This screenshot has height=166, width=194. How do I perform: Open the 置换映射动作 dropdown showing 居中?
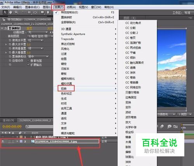38,56
